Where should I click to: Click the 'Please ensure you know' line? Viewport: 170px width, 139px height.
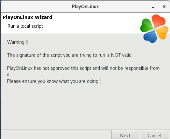tap(54, 81)
